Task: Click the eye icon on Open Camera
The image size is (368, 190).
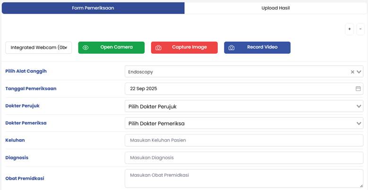Action: pos(86,48)
